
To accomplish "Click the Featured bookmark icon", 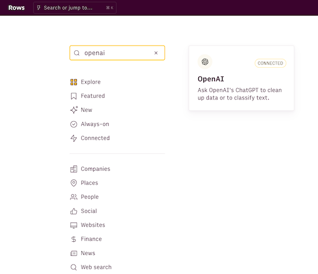I will coord(74,96).
